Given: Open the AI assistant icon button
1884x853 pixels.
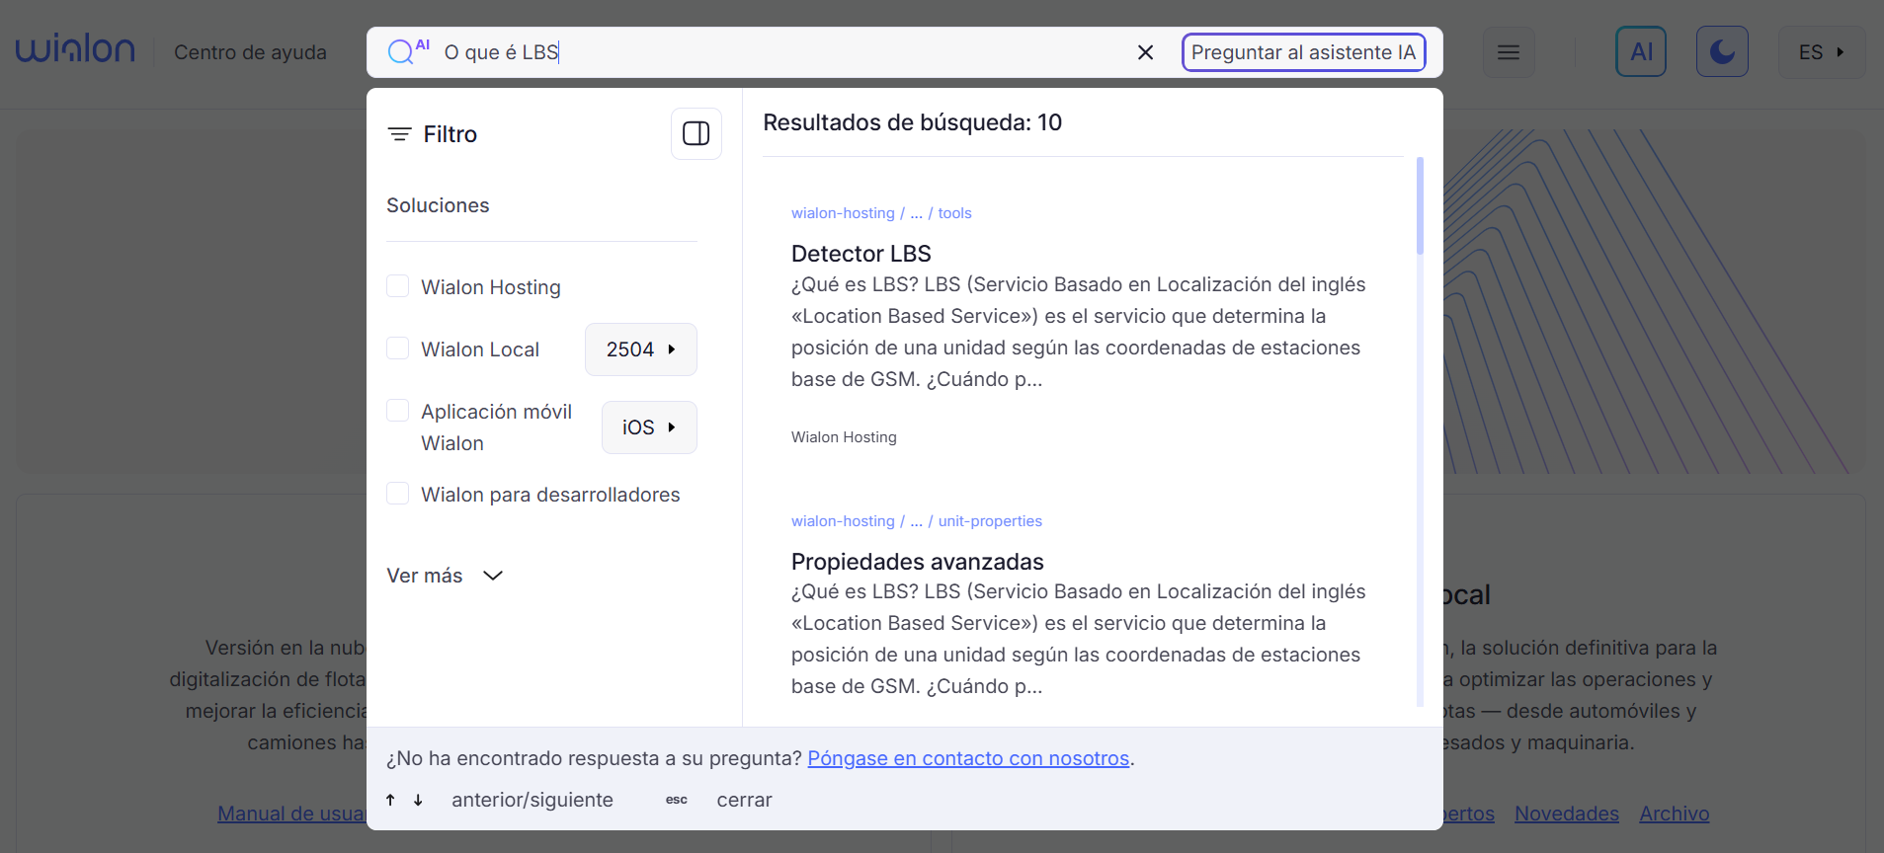Looking at the screenshot, I should pos(1641,52).
